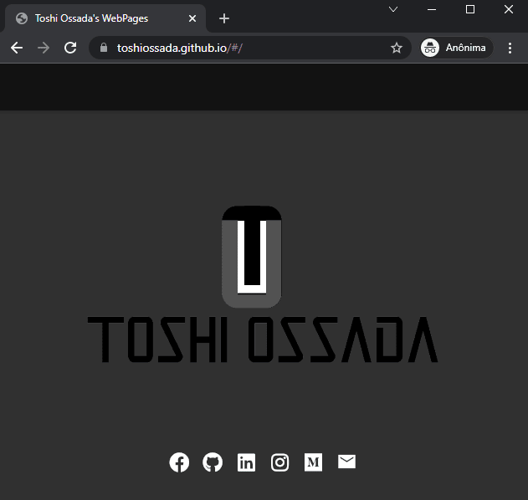This screenshot has height=500, width=528.
Task: Click the Toshi Ossada T logo image
Action: click(252, 257)
